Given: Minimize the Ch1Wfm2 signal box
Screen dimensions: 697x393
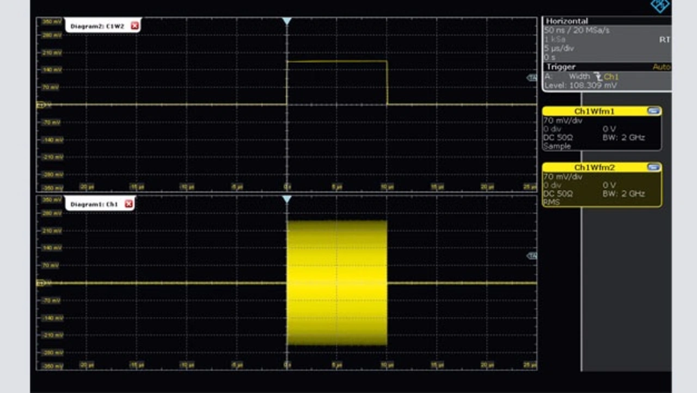Looking at the screenshot, I should [x=653, y=167].
